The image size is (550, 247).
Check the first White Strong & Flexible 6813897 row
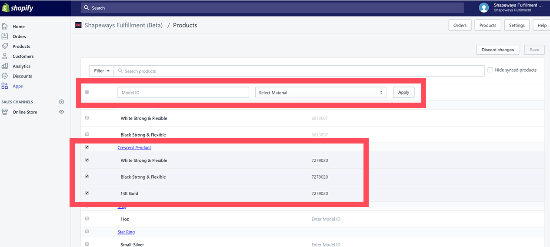[x=87, y=118]
